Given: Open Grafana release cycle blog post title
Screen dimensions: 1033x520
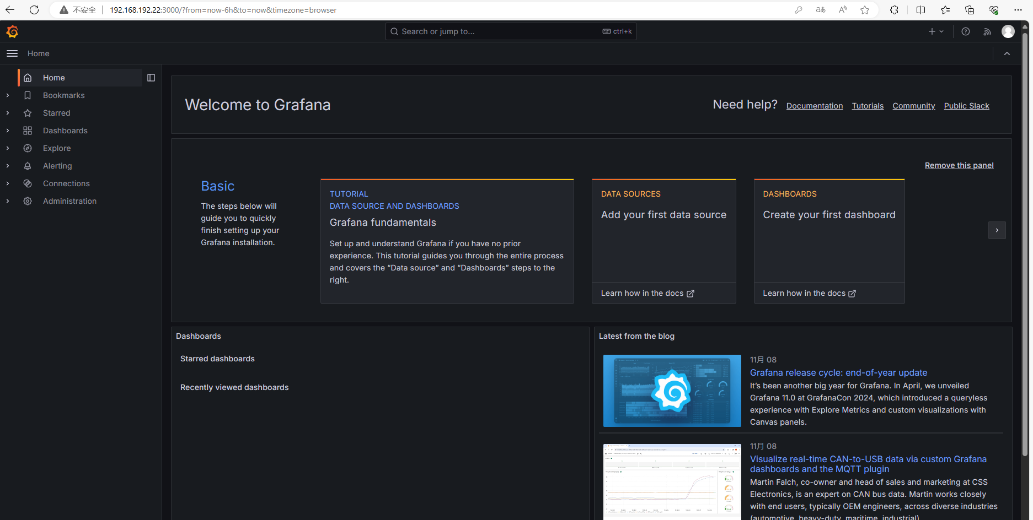Looking at the screenshot, I should 838,373.
